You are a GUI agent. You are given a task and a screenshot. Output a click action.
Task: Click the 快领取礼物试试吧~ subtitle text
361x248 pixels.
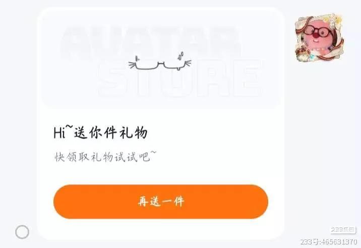click(x=105, y=157)
